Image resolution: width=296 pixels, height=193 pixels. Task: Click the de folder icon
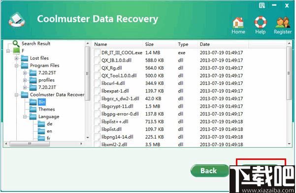pyautogui.click(x=41, y=124)
